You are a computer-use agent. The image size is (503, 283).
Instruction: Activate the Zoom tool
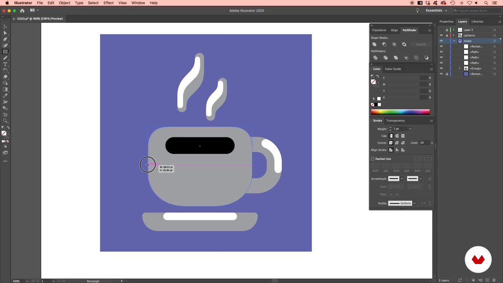(5, 121)
